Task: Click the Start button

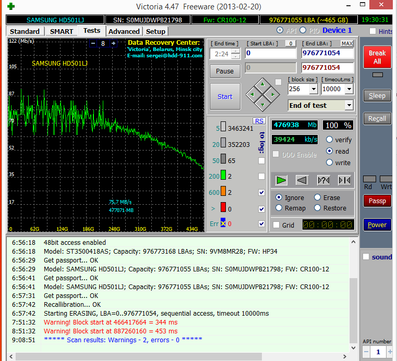Action: pos(225,96)
